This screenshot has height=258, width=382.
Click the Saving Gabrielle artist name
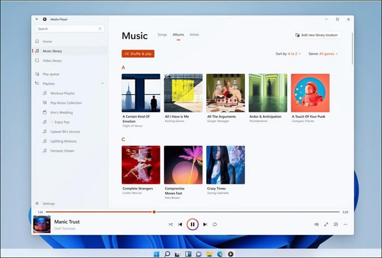tap(218, 193)
